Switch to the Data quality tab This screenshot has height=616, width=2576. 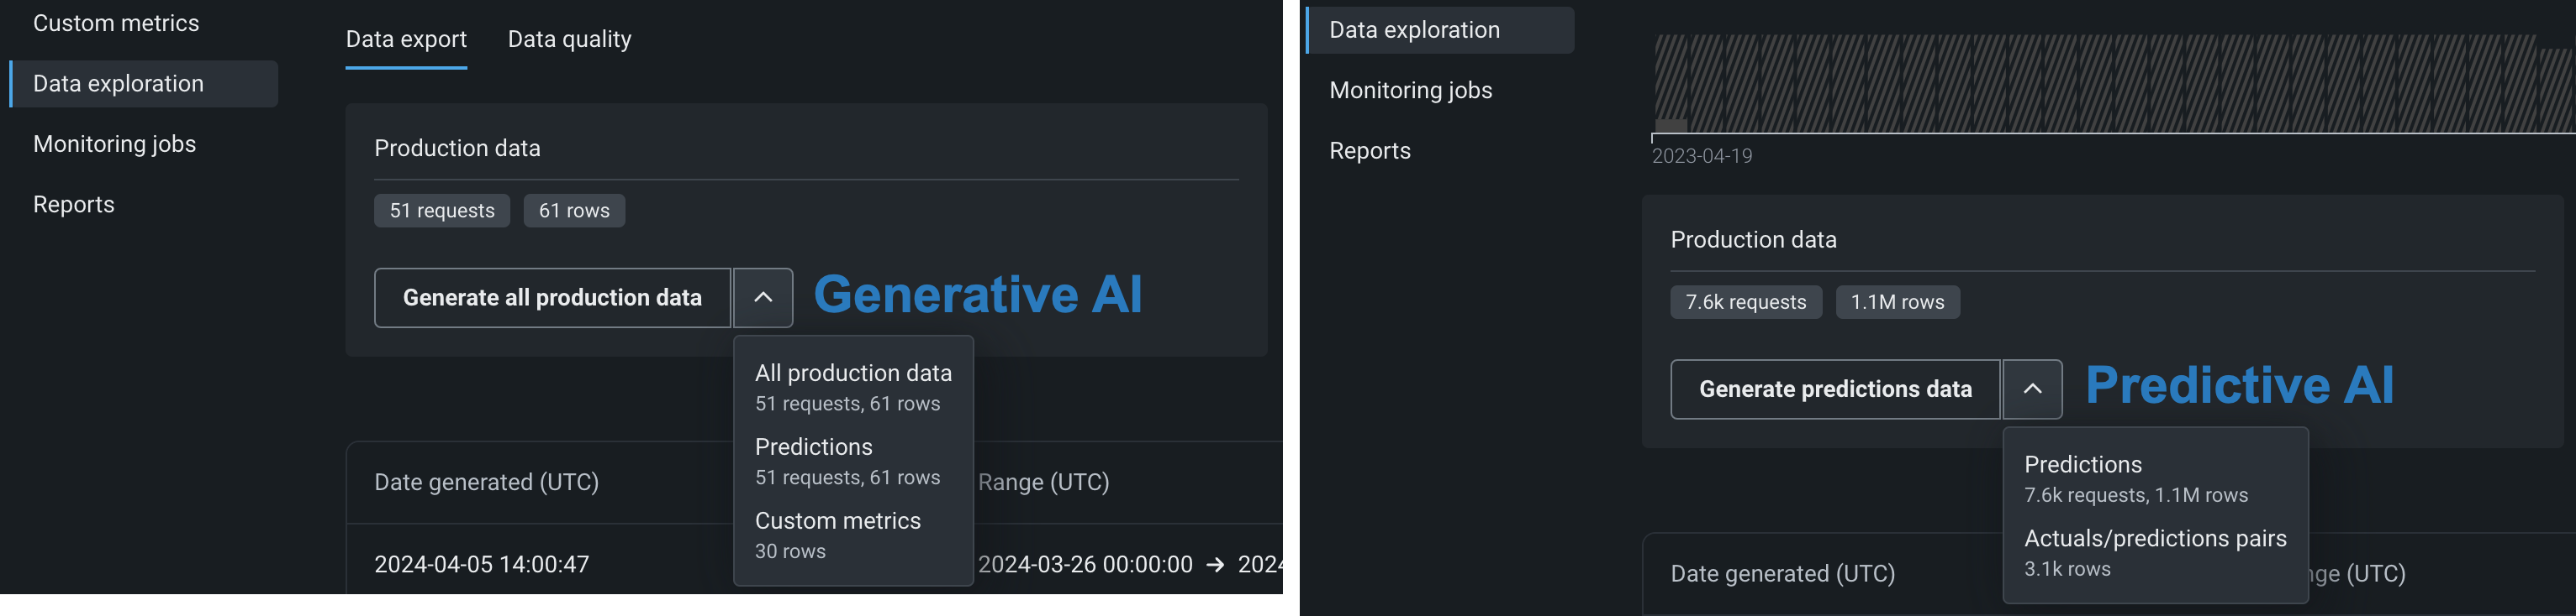point(569,40)
